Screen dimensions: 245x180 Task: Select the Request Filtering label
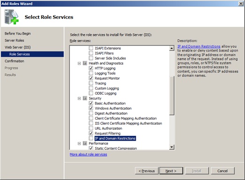[108, 133]
